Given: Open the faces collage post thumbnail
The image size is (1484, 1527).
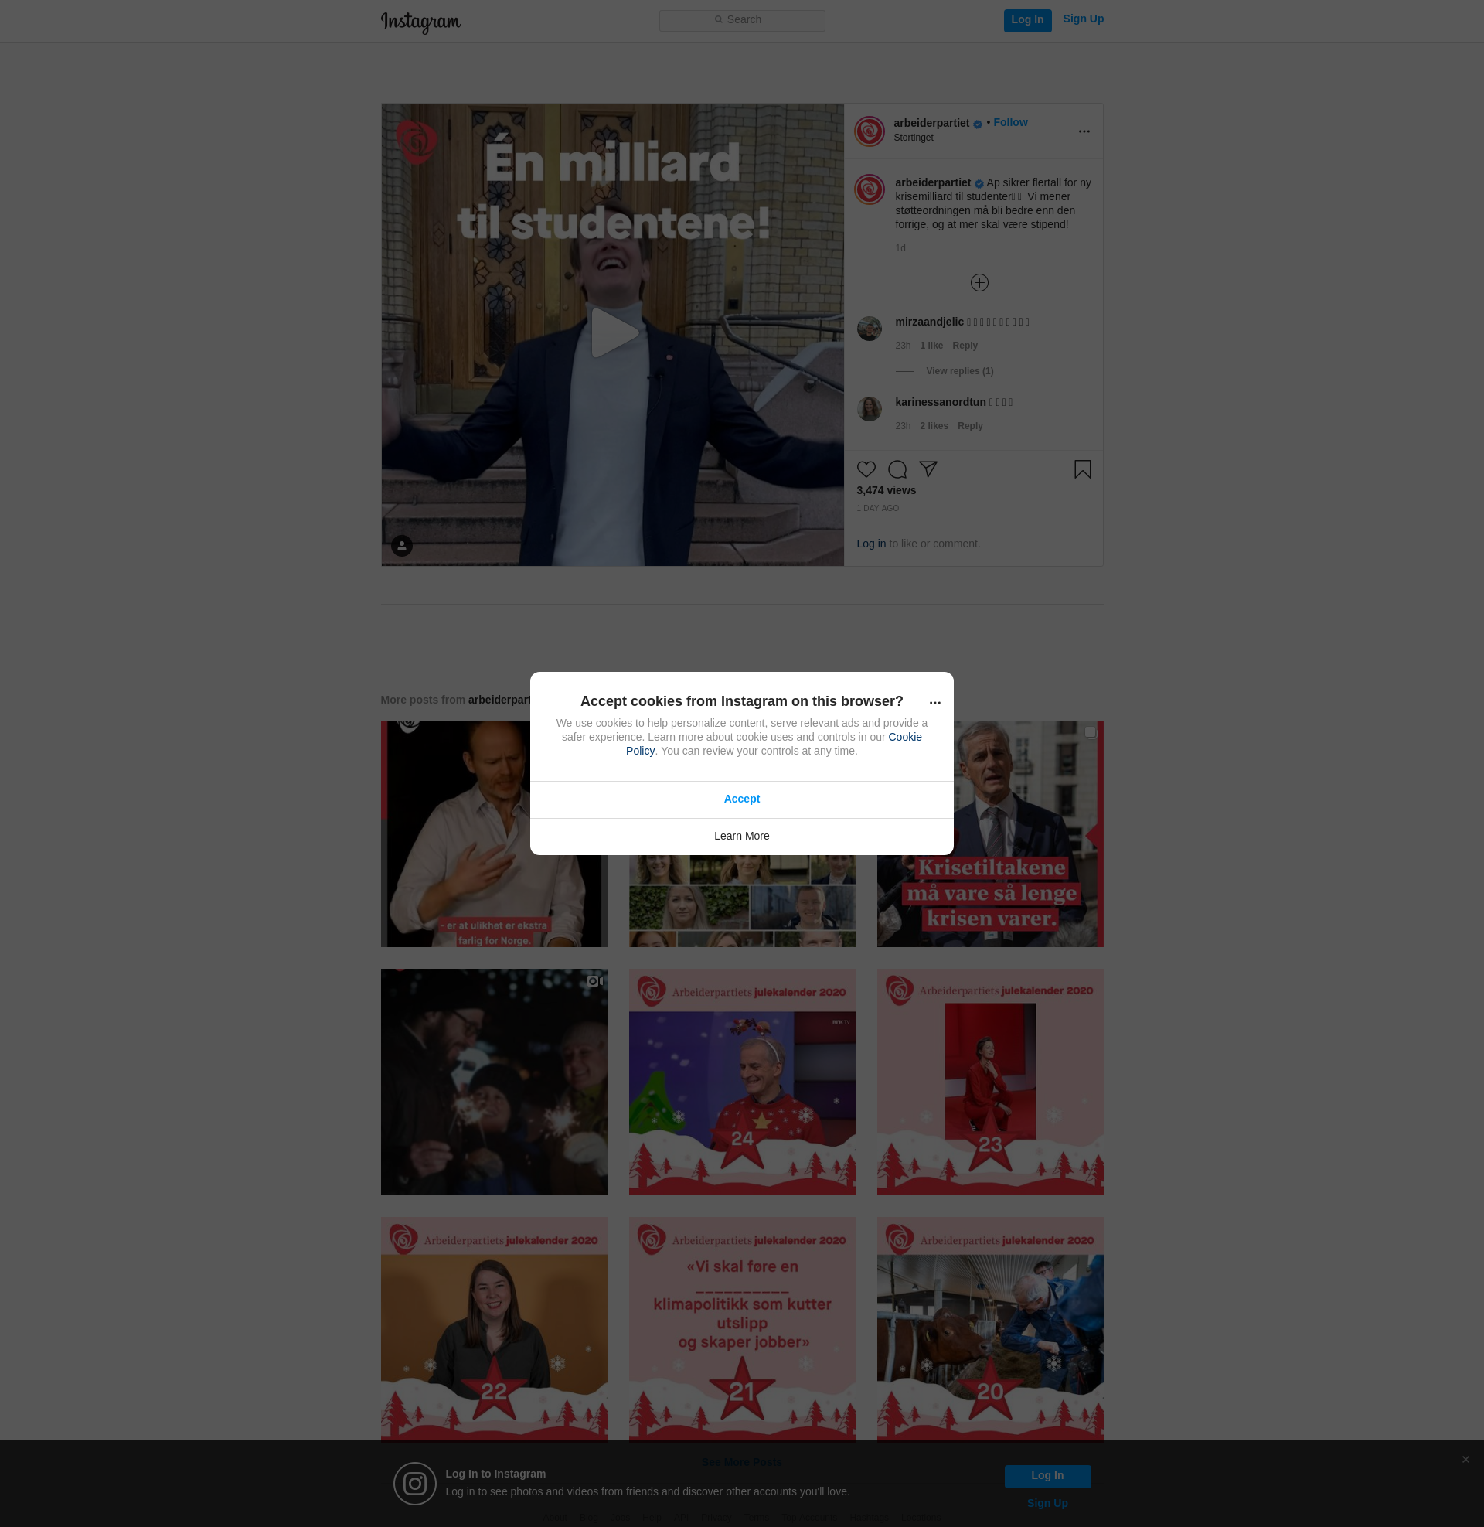Looking at the screenshot, I should pyautogui.click(x=742, y=901).
